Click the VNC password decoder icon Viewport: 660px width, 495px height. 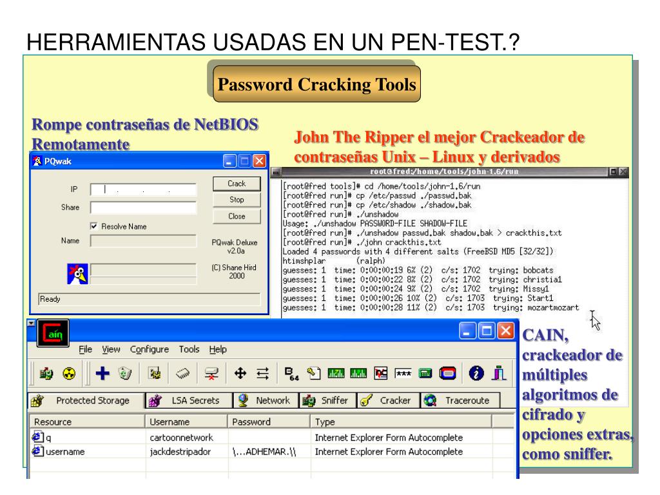click(x=380, y=373)
